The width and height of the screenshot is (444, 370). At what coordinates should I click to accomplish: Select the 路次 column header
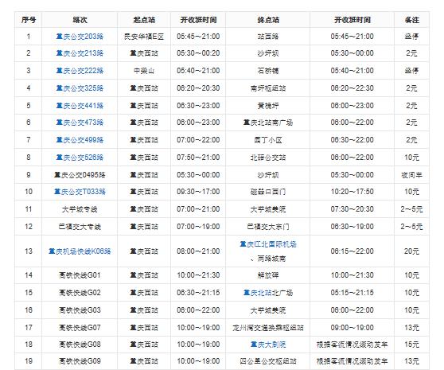click(80, 20)
